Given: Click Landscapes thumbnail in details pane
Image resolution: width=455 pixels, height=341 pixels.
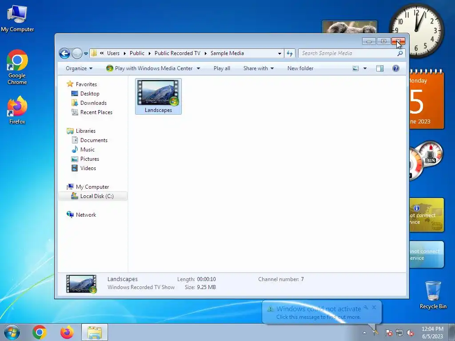Looking at the screenshot, I should [x=81, y=284].
